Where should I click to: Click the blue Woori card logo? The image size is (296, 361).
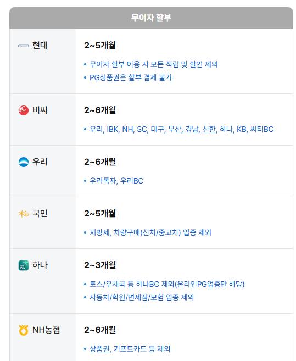(24, 162)
